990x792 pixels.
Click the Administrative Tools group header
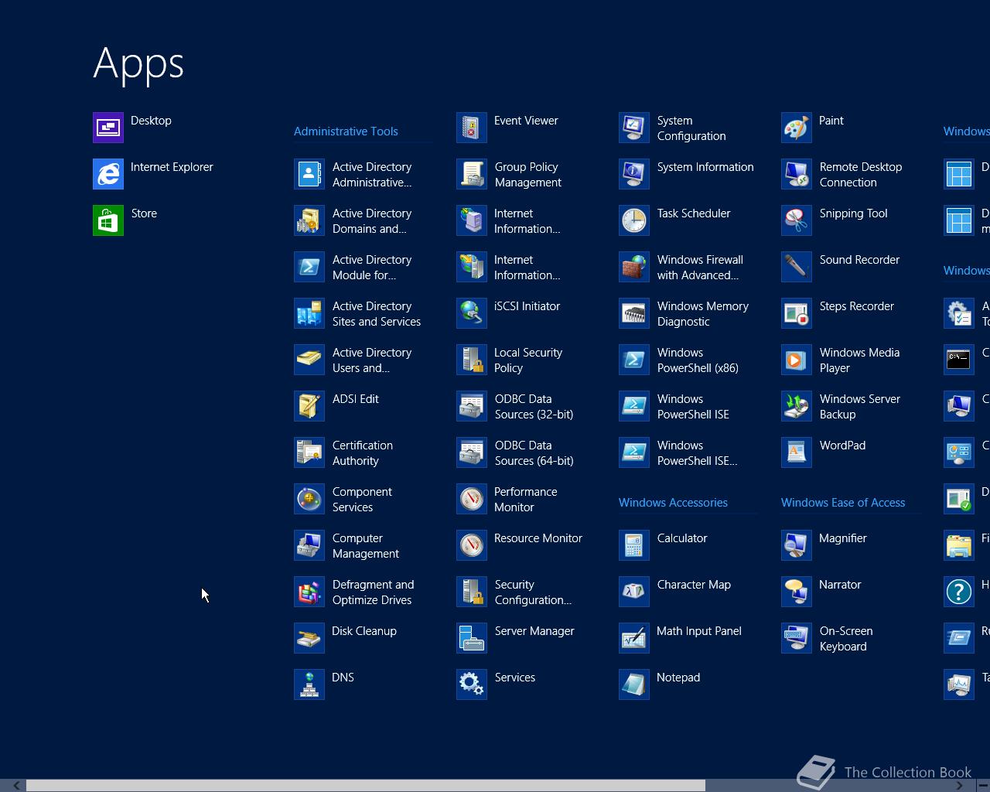click(346, 131)
